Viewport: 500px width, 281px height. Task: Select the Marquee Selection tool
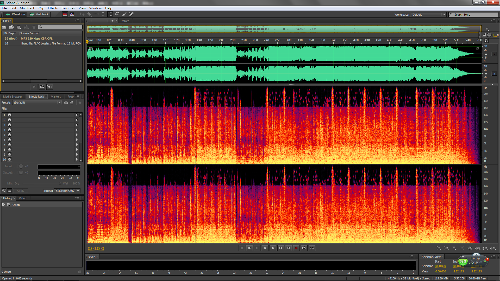(x=110, y=14)
